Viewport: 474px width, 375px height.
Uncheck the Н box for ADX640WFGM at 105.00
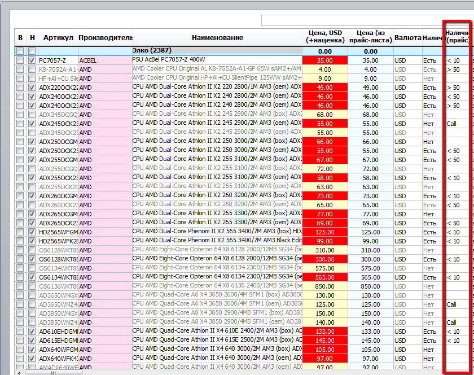pos(32,349)
